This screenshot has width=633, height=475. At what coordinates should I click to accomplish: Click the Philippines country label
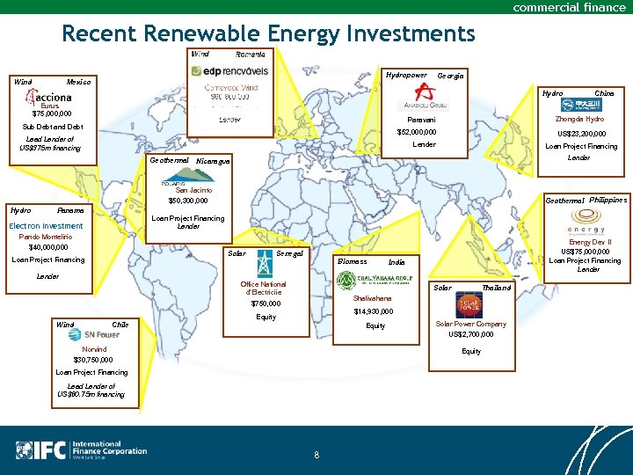[608, 201]
